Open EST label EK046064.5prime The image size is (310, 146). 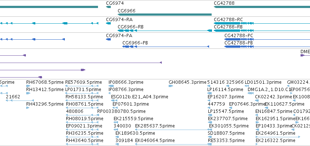155,141
